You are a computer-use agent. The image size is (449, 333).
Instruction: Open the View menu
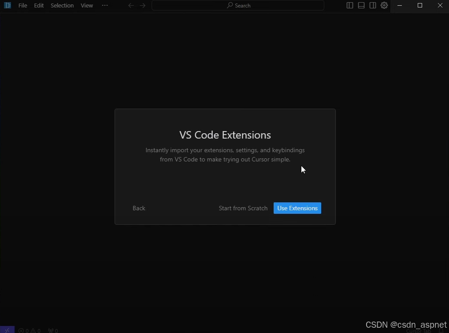tap(87, 5)
